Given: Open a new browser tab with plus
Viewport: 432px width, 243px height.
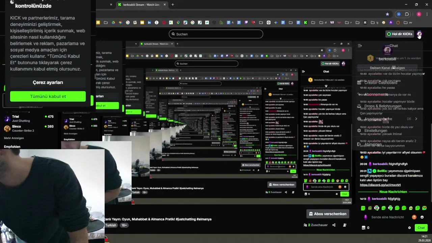Looking at the screenshot, I should pyautogui.click(x=173, y=5).
